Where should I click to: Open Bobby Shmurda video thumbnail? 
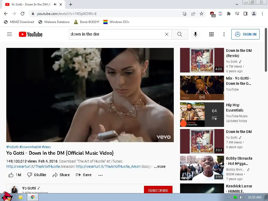point(202,168)
